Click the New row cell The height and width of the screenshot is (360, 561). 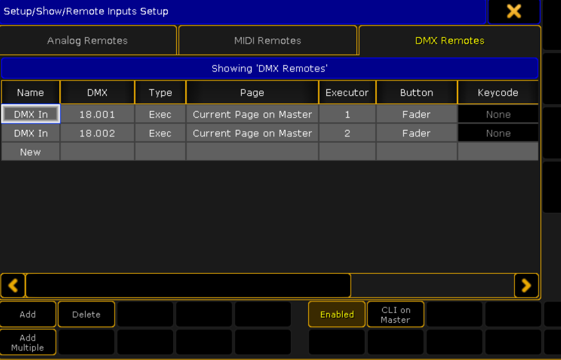pyautogui.click(x=30, y=152)
